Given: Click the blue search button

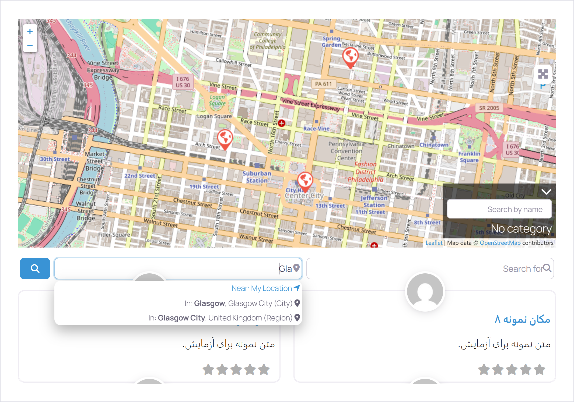Looking at the screenshot, I should pos(35,269).
